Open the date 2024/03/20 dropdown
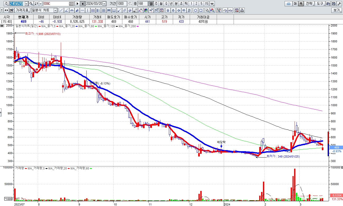This screenshot has width=343, height=206. (104, 4)
